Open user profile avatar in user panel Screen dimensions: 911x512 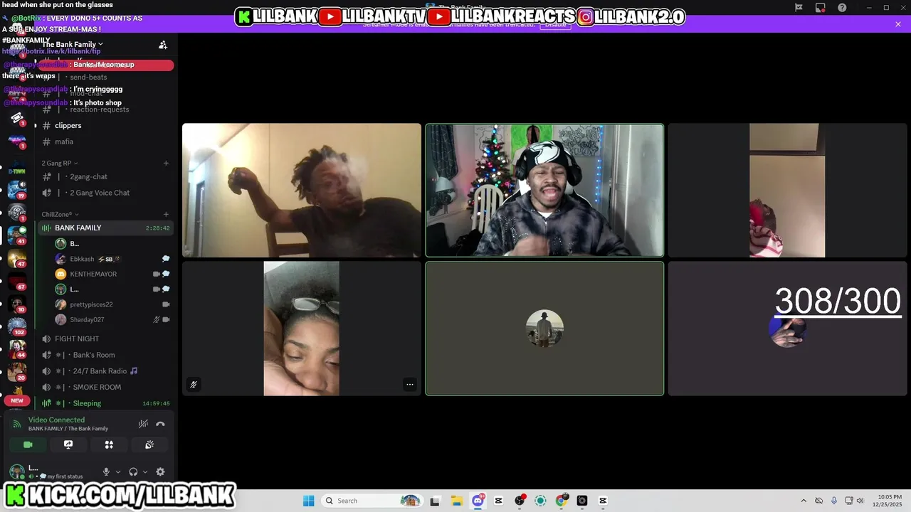click(16, 471)
